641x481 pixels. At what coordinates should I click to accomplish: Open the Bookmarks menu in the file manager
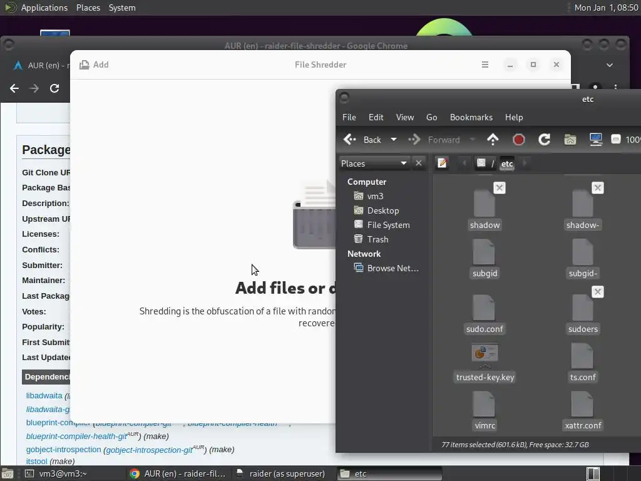pos(471,117)
